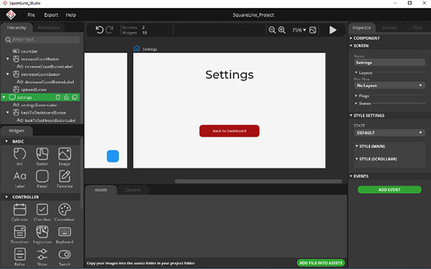
Task: Open the Assets tab
Action: tap(101, 190)
